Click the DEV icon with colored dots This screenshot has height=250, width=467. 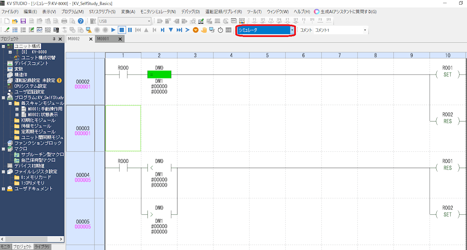point(242,21)
